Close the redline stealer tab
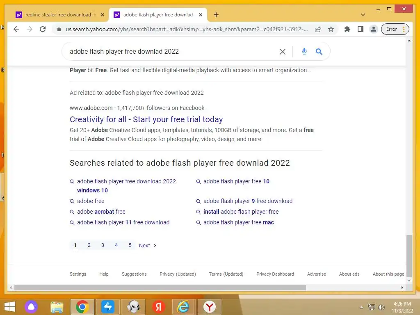The height and width of the screenshot is (315, 420). point(102,15)
